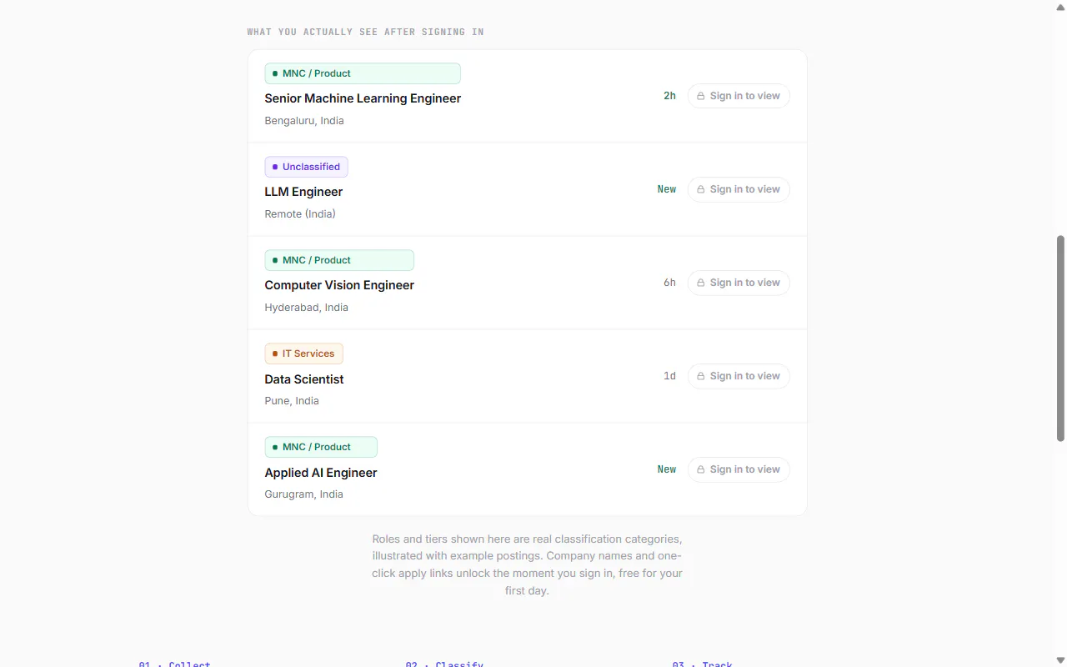Click lock icon in Computer Vision Engineer row
This screenshot has width=1067, height=667.
(701, 283)
